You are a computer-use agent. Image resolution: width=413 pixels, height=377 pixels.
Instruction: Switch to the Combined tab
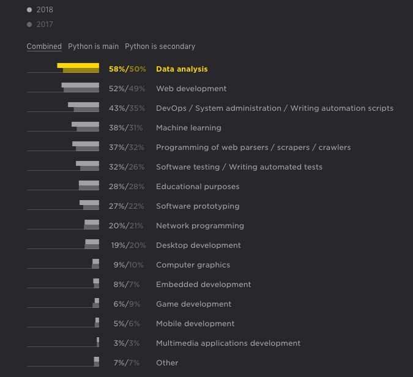click(x=44, y=47)
